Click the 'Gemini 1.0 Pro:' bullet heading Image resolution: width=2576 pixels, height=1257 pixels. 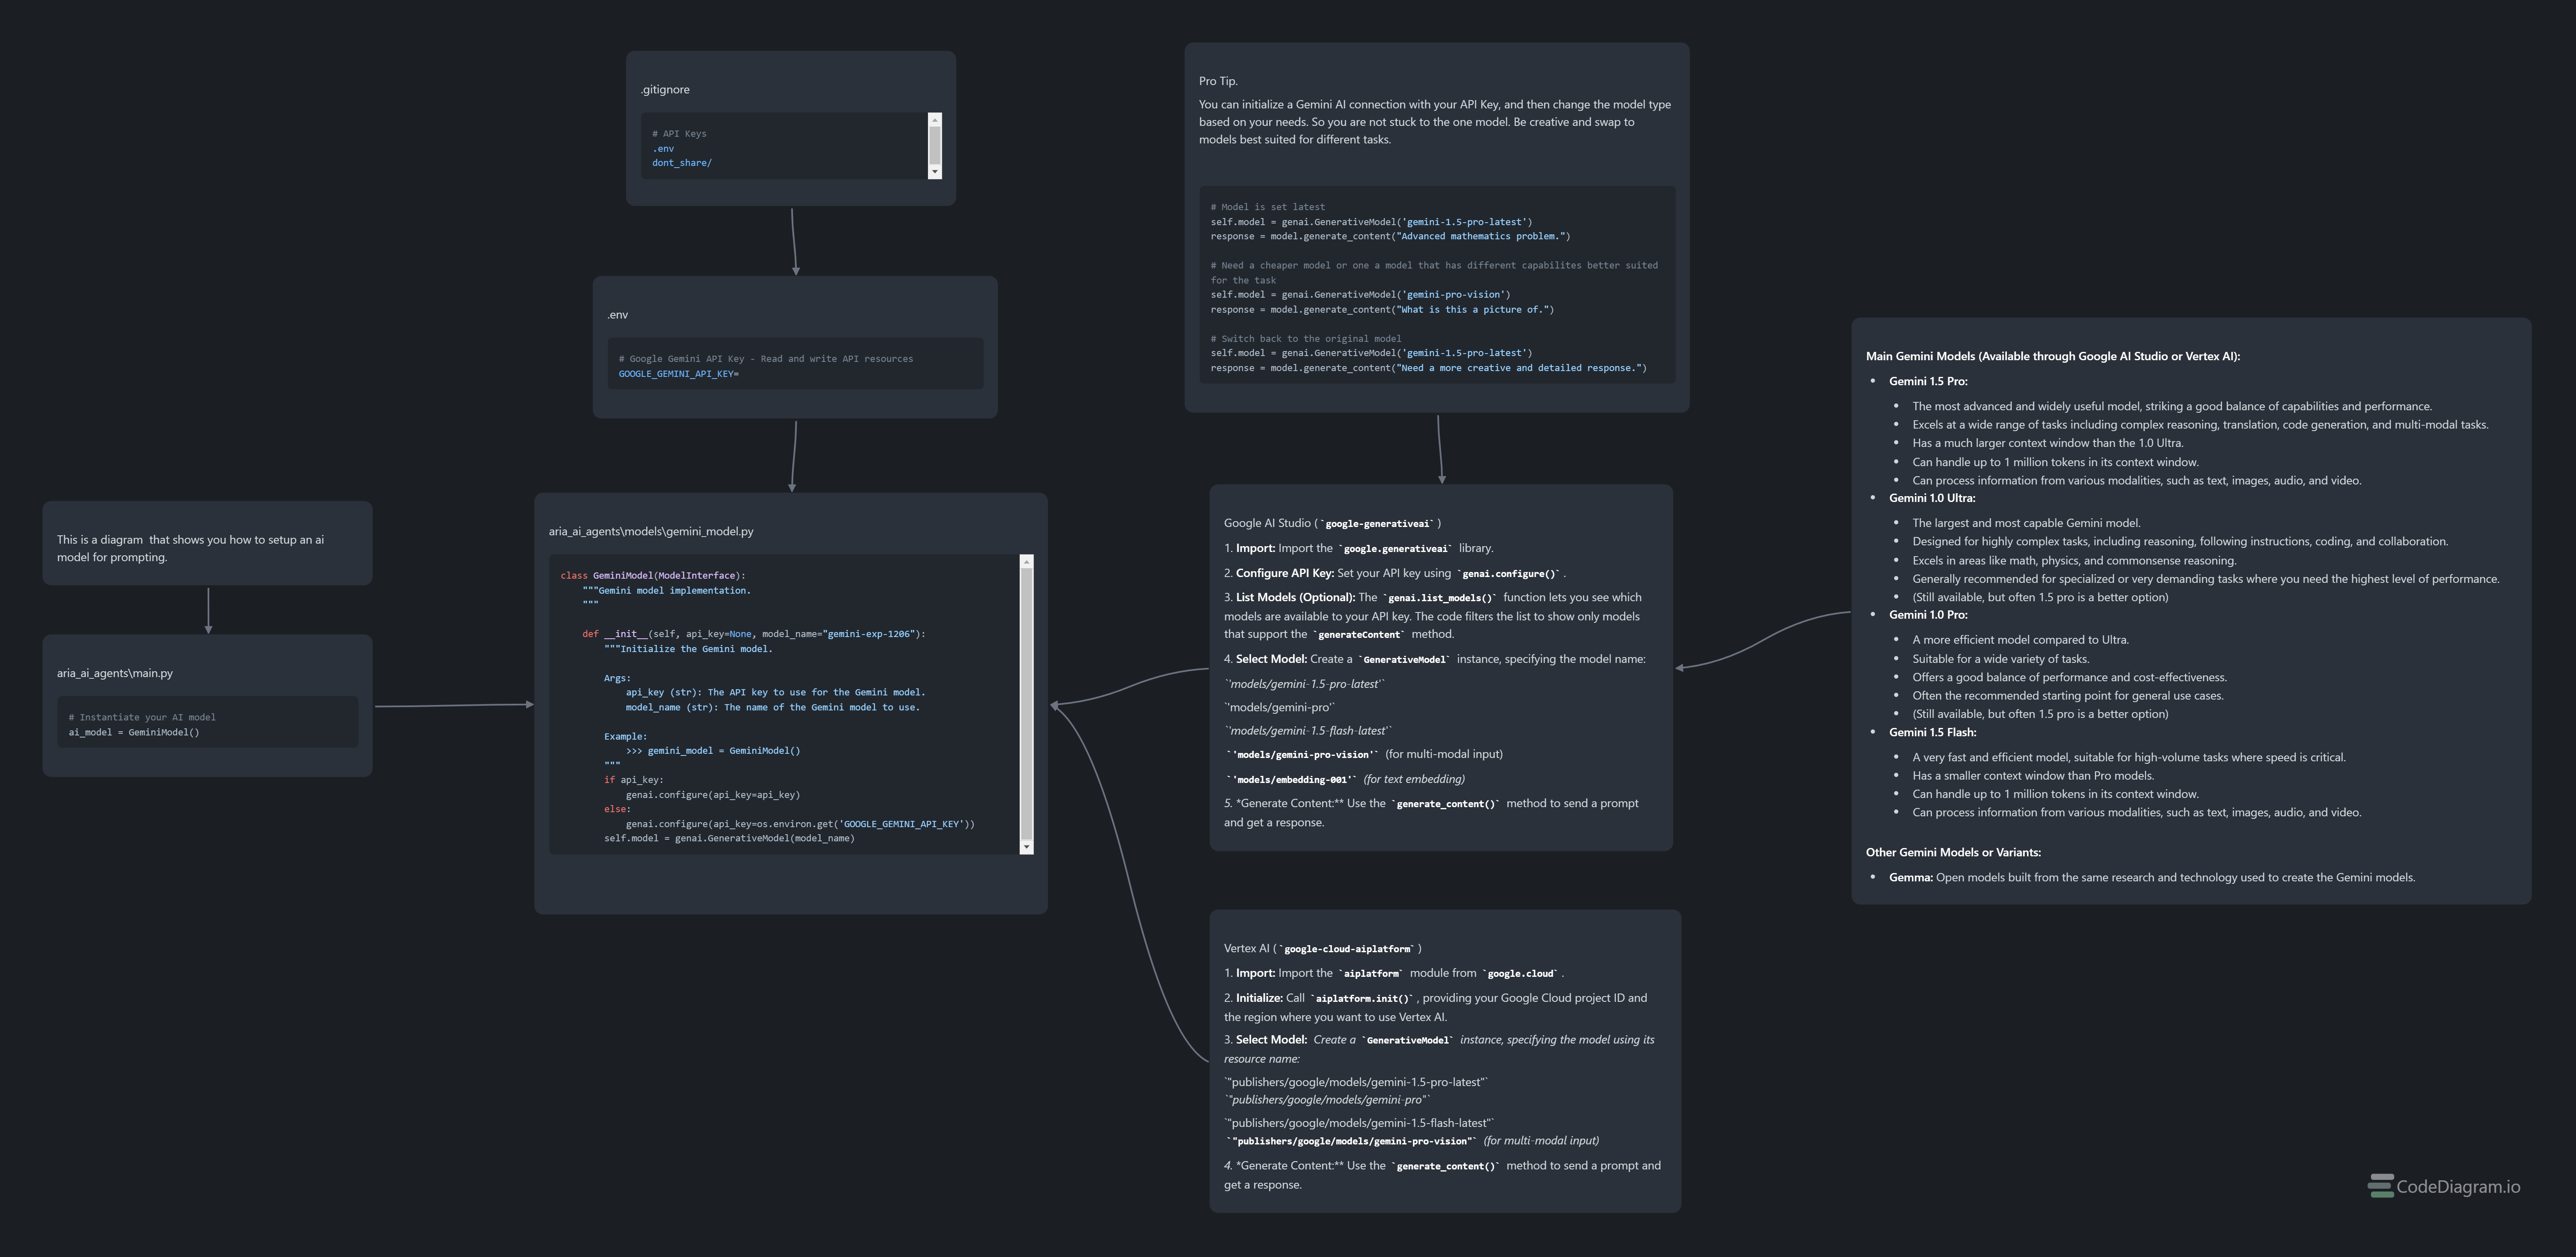point(1928,615)
